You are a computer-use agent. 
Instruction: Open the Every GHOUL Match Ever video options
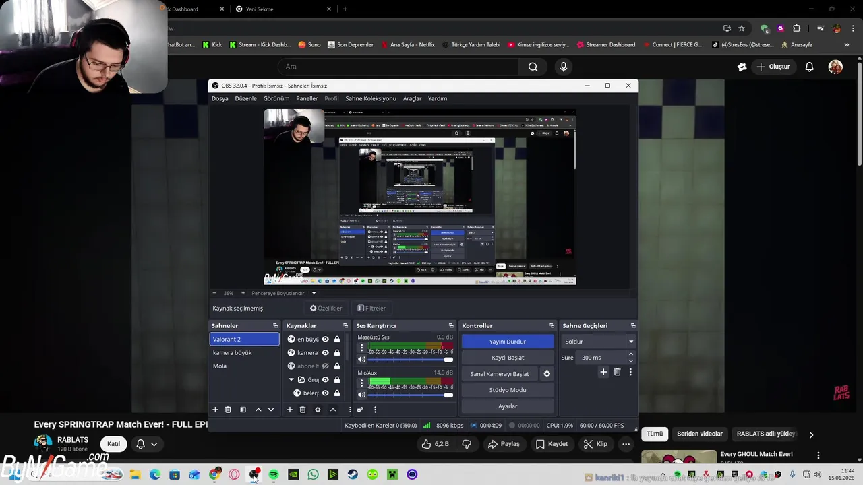point(818,455)
